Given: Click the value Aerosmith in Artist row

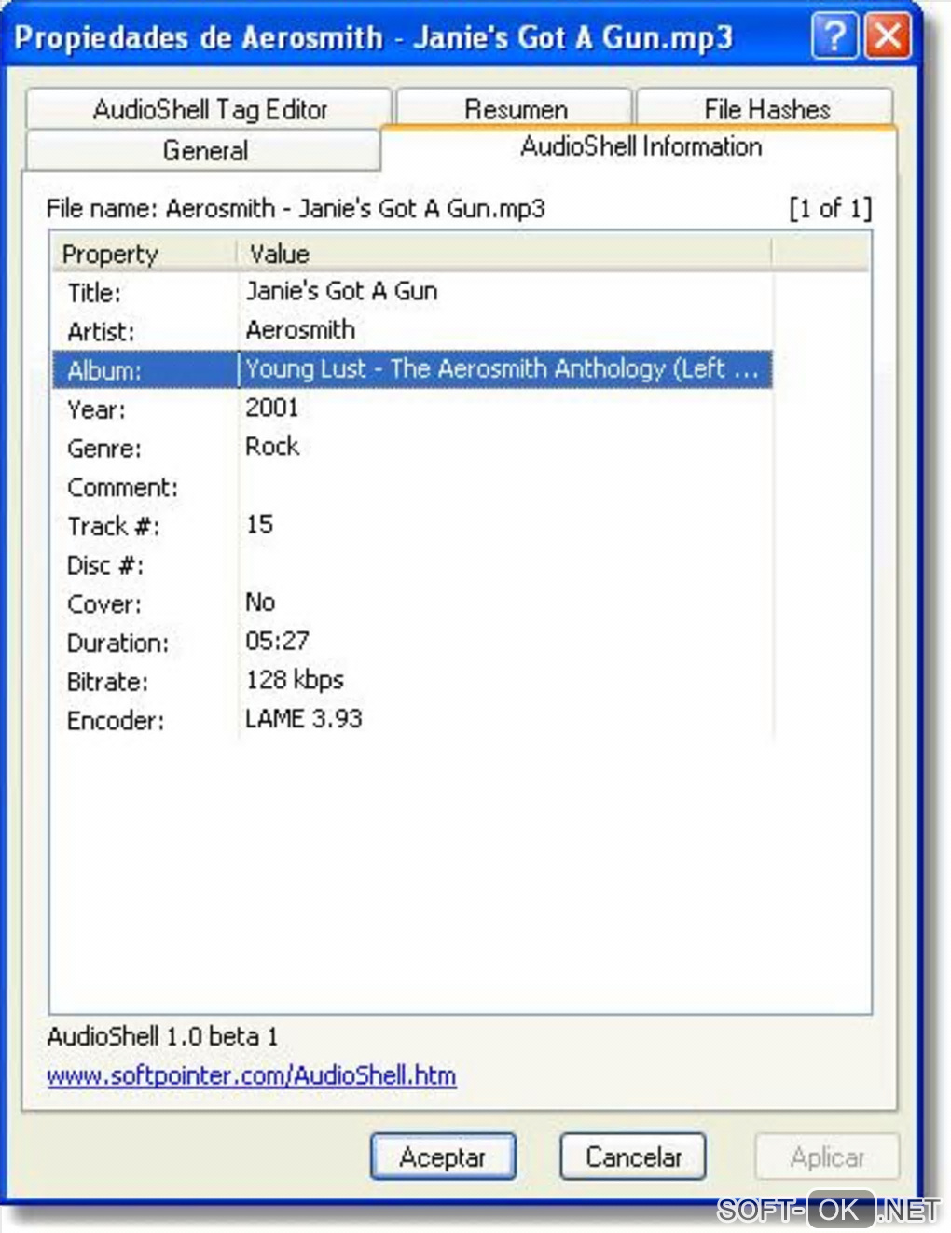Looking at the screenshot, I should (x=300, y=330).
